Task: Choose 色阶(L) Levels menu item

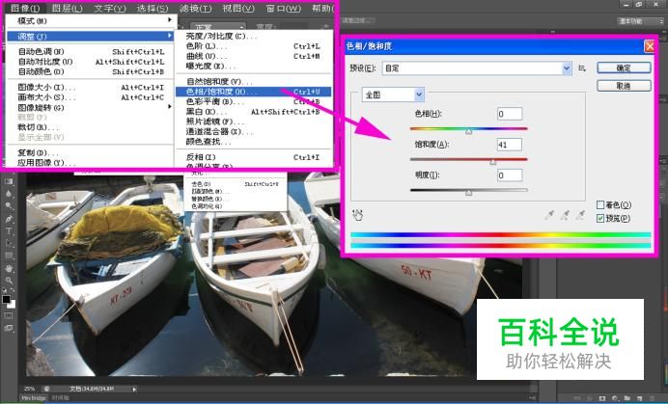Action: pyautogui.click(x=254, y=46)
